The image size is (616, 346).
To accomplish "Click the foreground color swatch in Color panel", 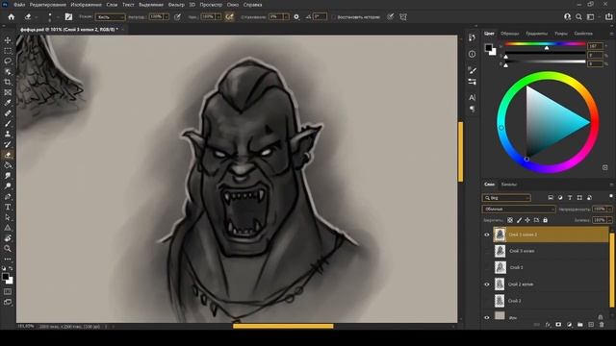I will pos(488,48).
